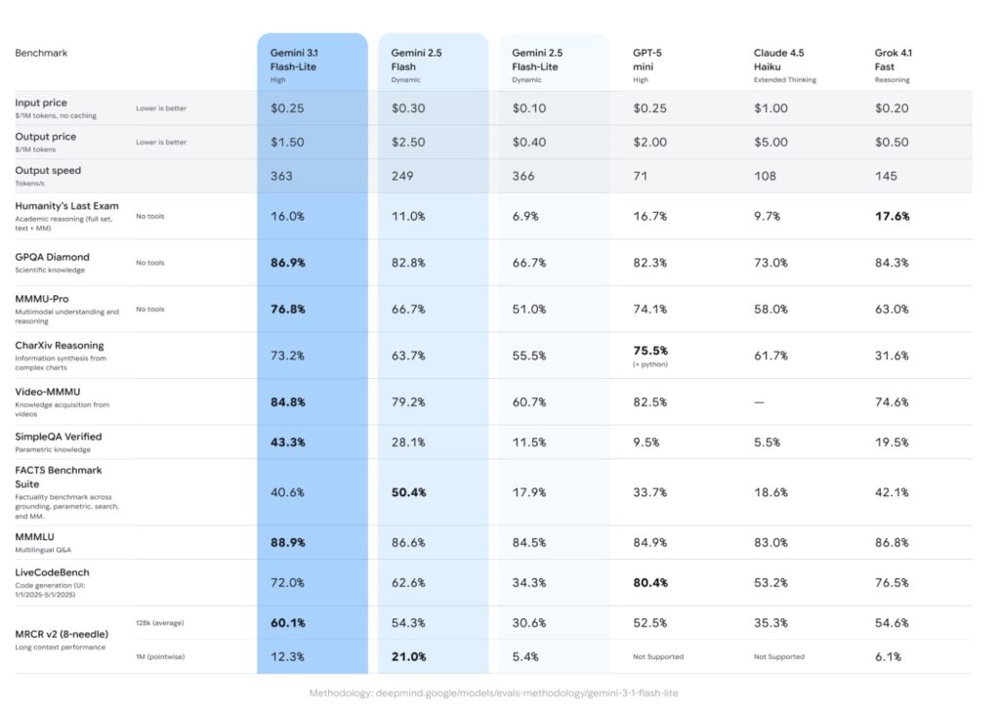Select the GPQA Diamond row label
Viewport: 1000px width, 714px height.
53,257
